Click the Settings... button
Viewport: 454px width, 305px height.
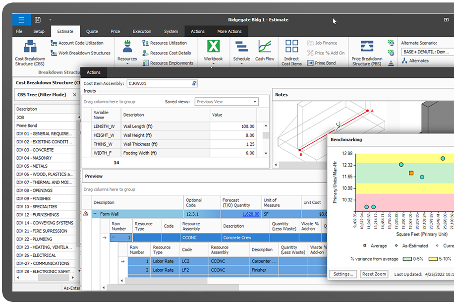[x=342, y=274]
